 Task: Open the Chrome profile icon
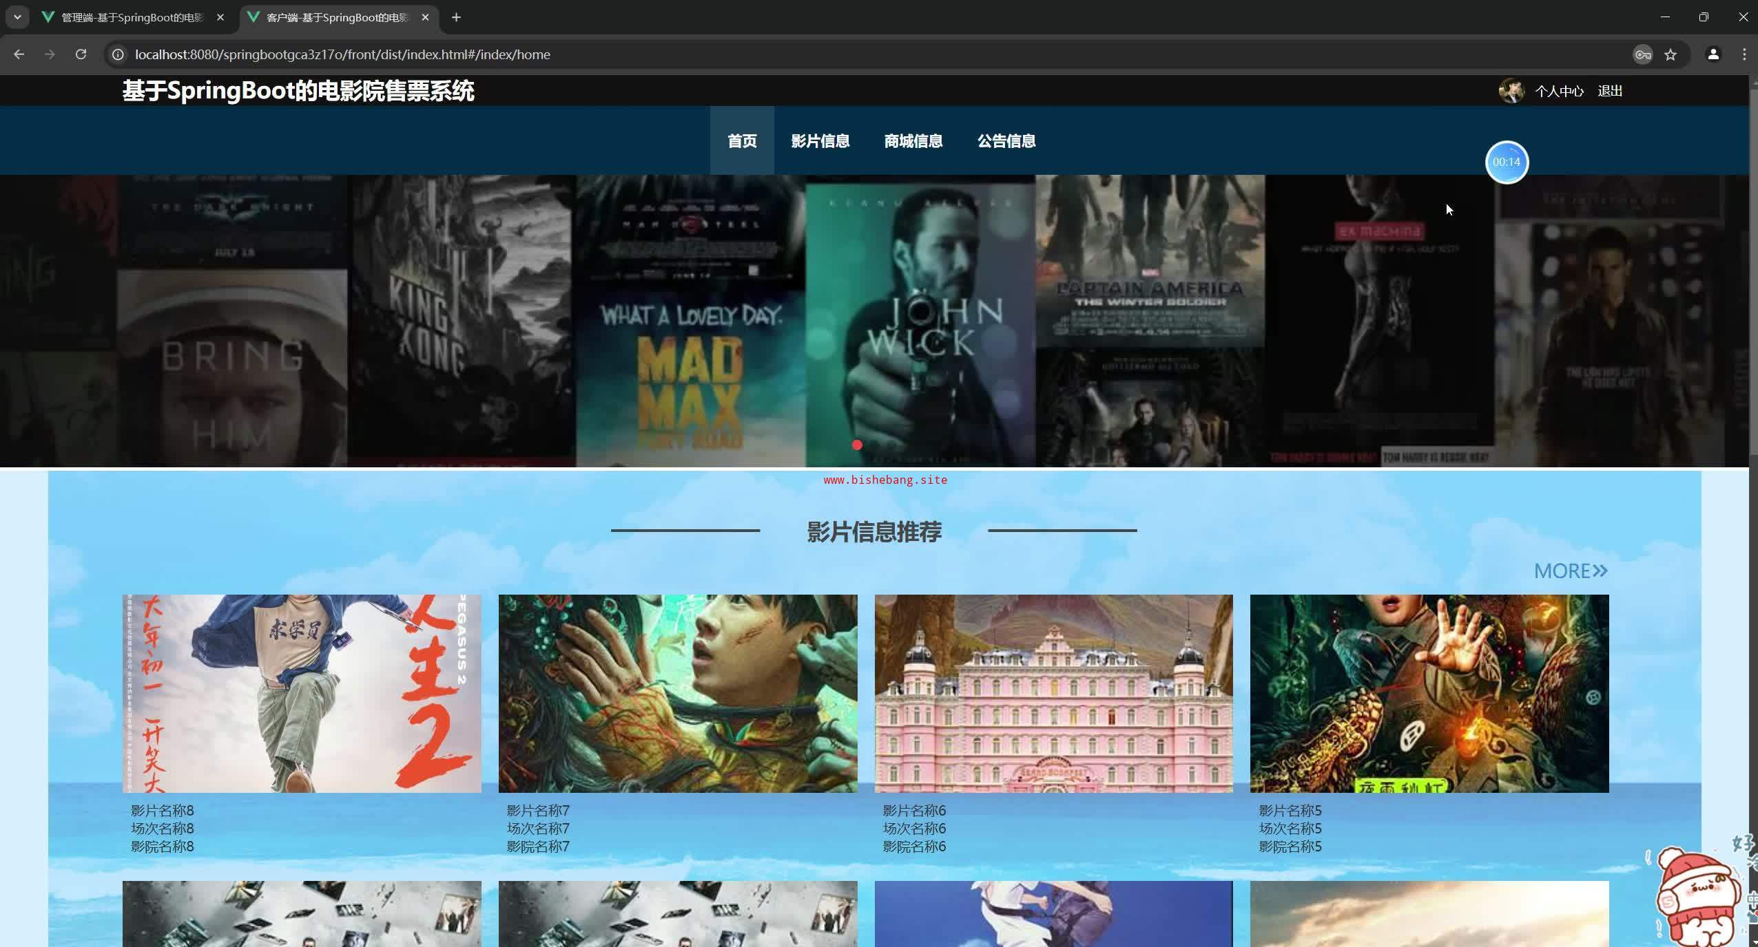click(1713, 54)
